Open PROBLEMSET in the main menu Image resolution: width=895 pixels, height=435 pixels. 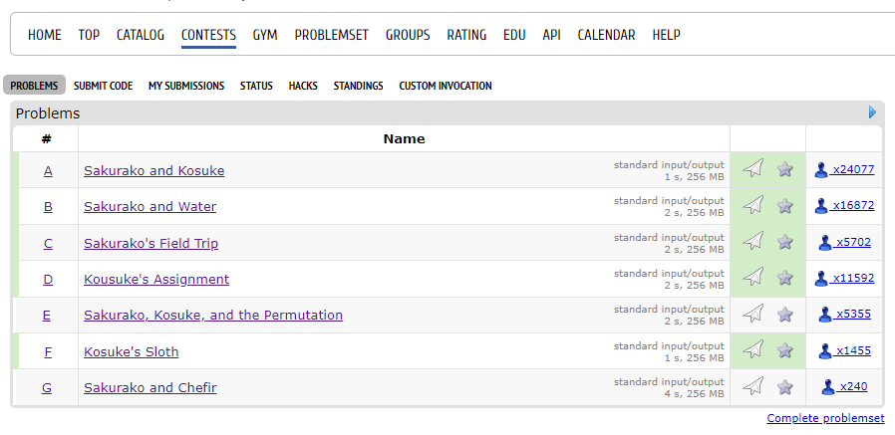(x=332, y=35)
